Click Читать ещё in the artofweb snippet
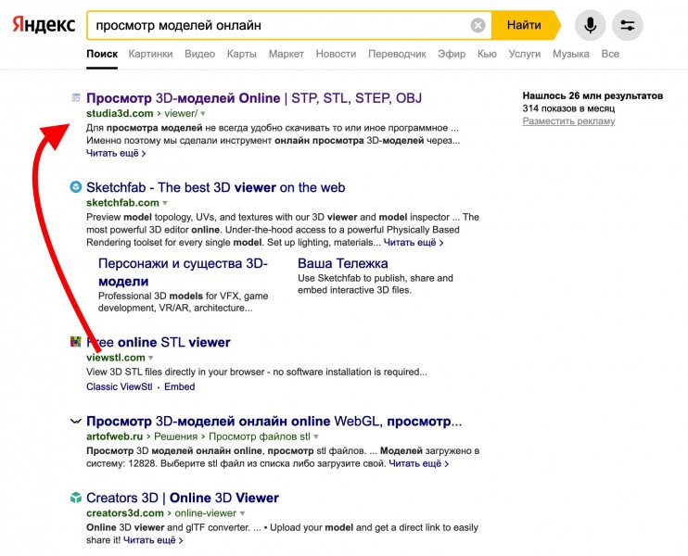The height and width of the screenshot is (556, 688). 418,464
